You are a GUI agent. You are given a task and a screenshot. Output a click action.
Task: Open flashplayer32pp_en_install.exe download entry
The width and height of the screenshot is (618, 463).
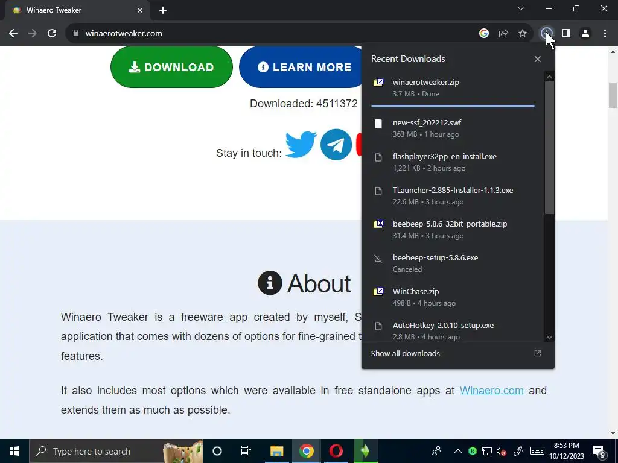coord(453,162)
